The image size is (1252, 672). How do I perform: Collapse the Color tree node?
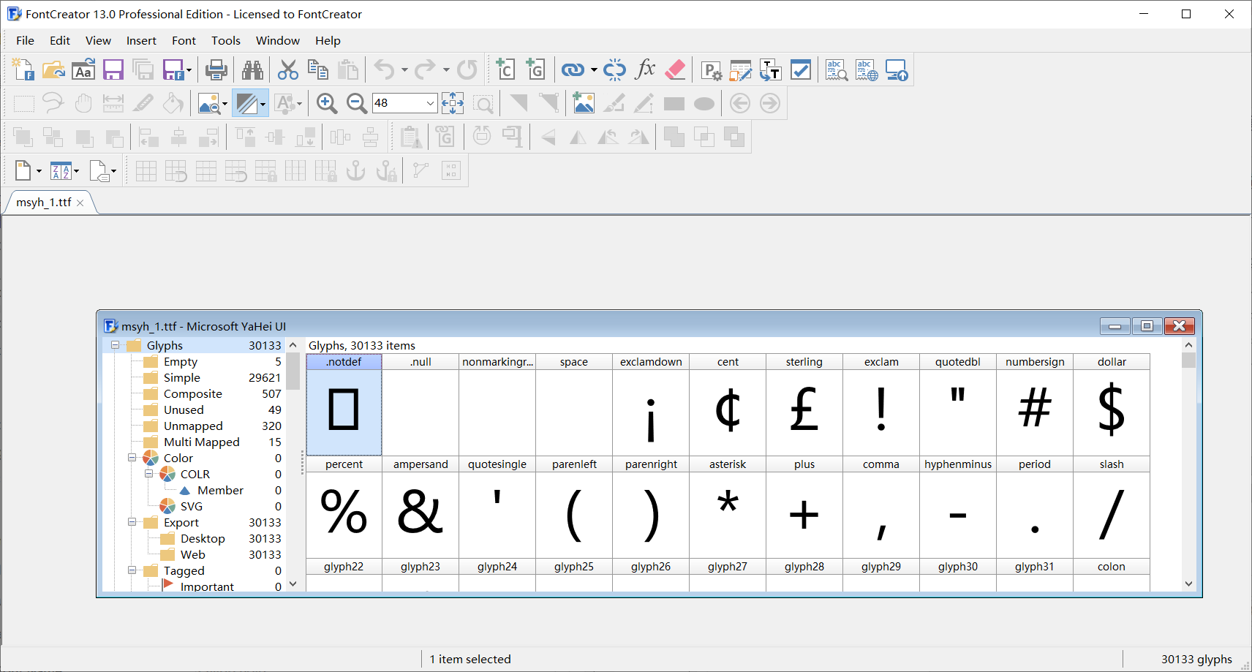pos(132,458)
